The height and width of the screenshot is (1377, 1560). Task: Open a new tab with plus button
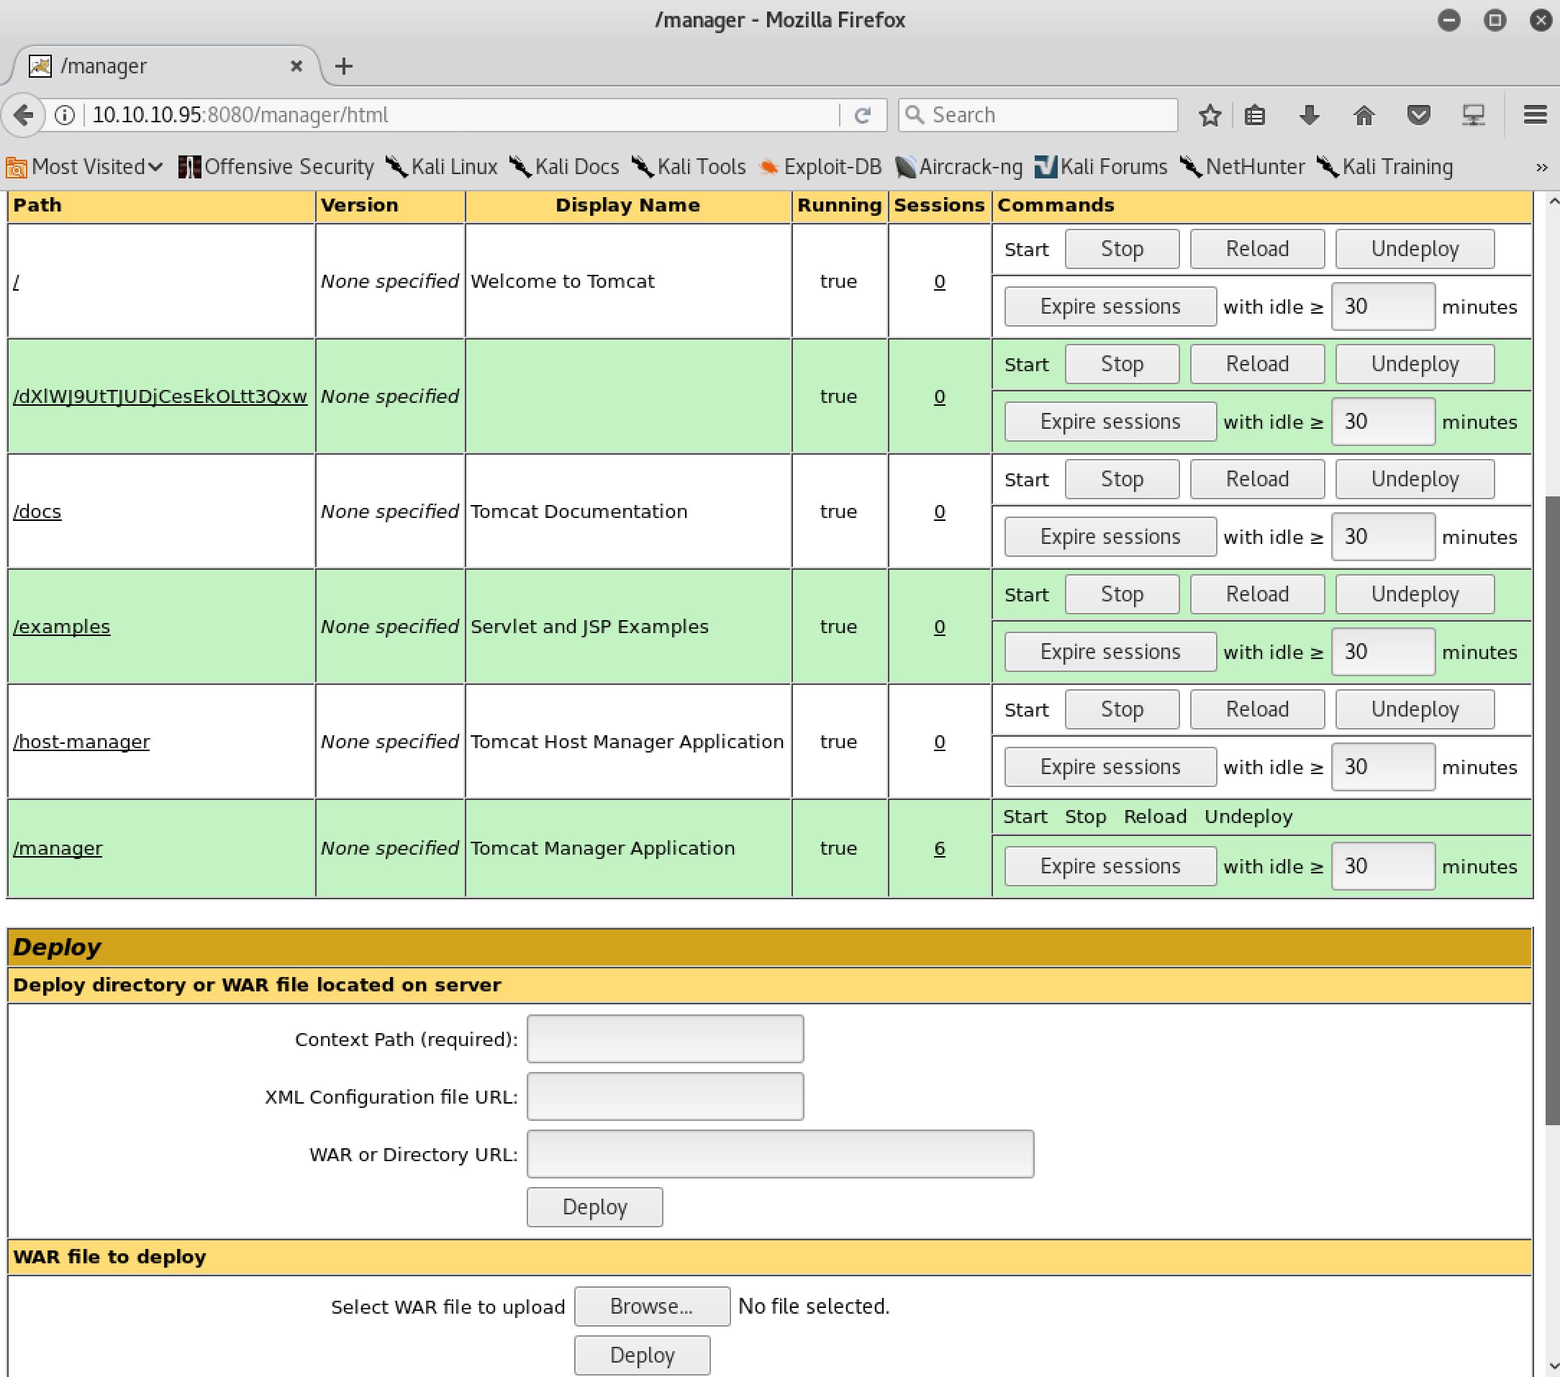(343, 66)
